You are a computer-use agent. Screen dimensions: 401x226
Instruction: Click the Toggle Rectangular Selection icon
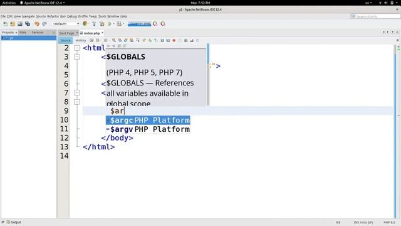(138, 40)
